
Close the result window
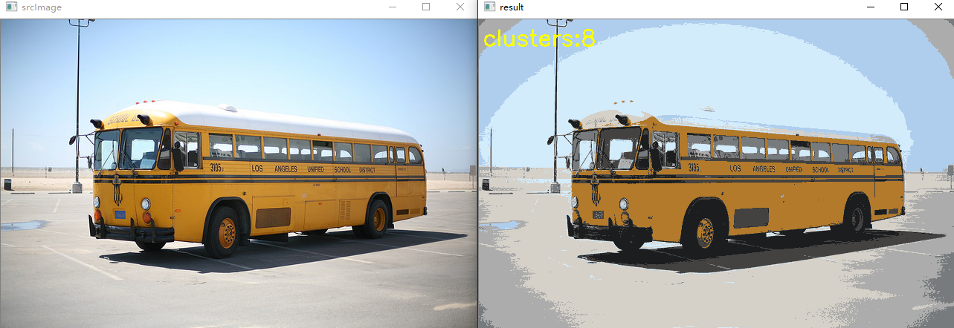point(938,7)
